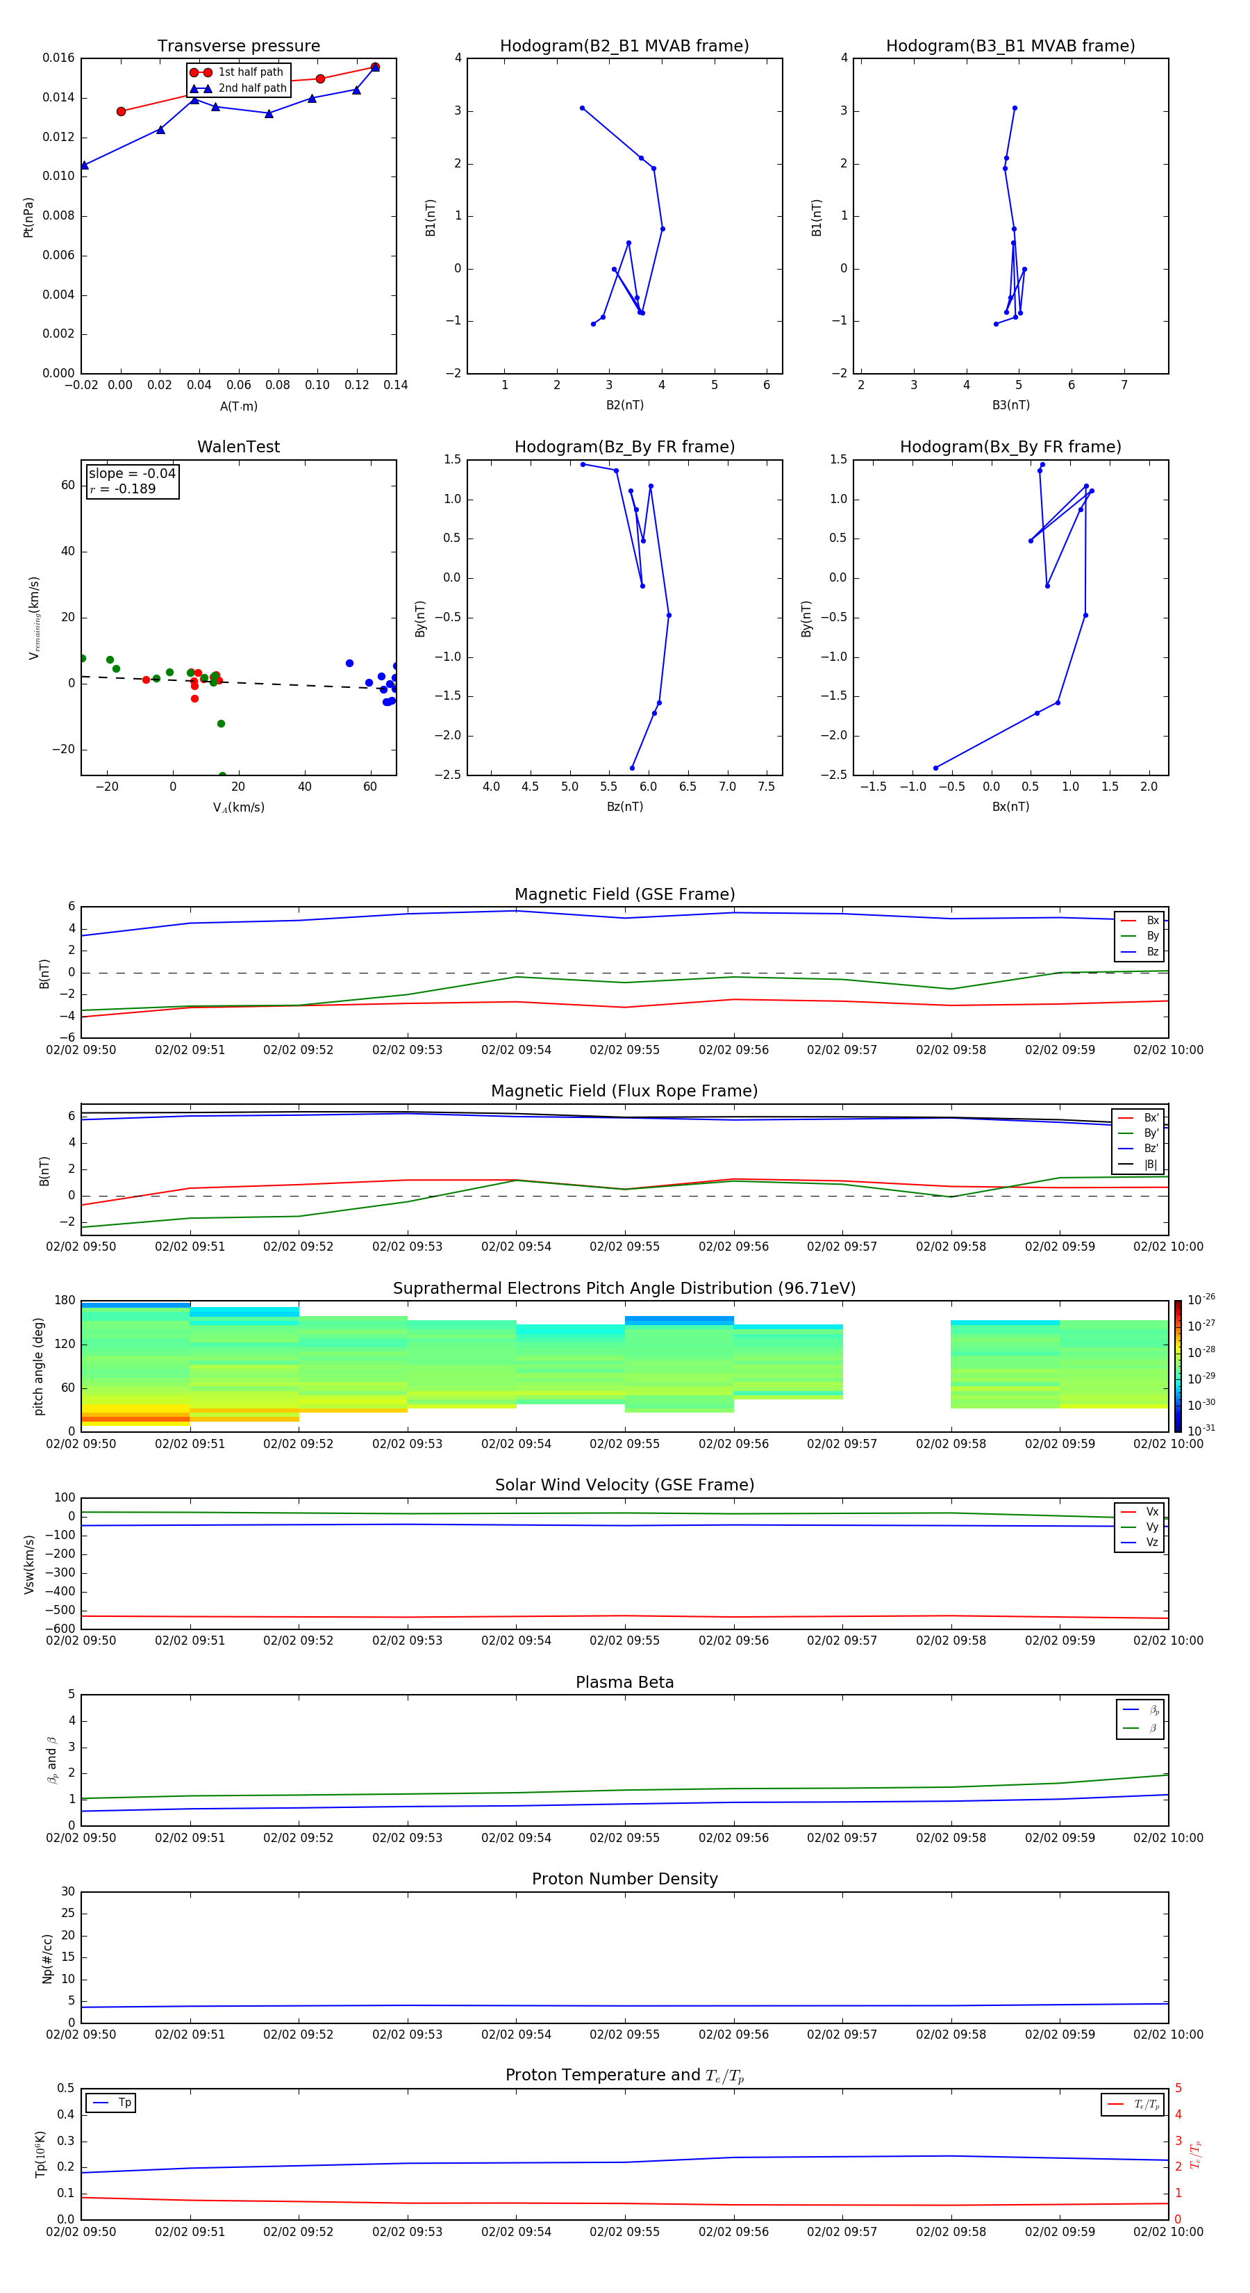Click the 'Pt(nPa)' y-axis label
The height and width of the screenshot is (2293, 1250).
coord(28,217)
